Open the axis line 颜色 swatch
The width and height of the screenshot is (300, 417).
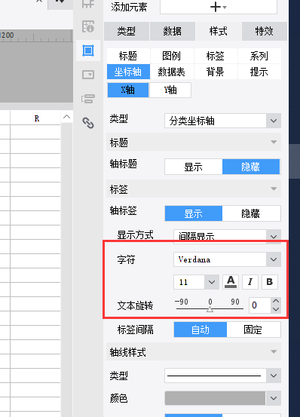[215, 398]
